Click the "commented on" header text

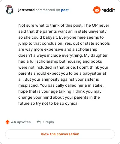48,10
